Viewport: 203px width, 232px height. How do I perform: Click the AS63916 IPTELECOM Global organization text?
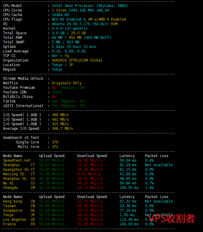[x=77, y=60]
